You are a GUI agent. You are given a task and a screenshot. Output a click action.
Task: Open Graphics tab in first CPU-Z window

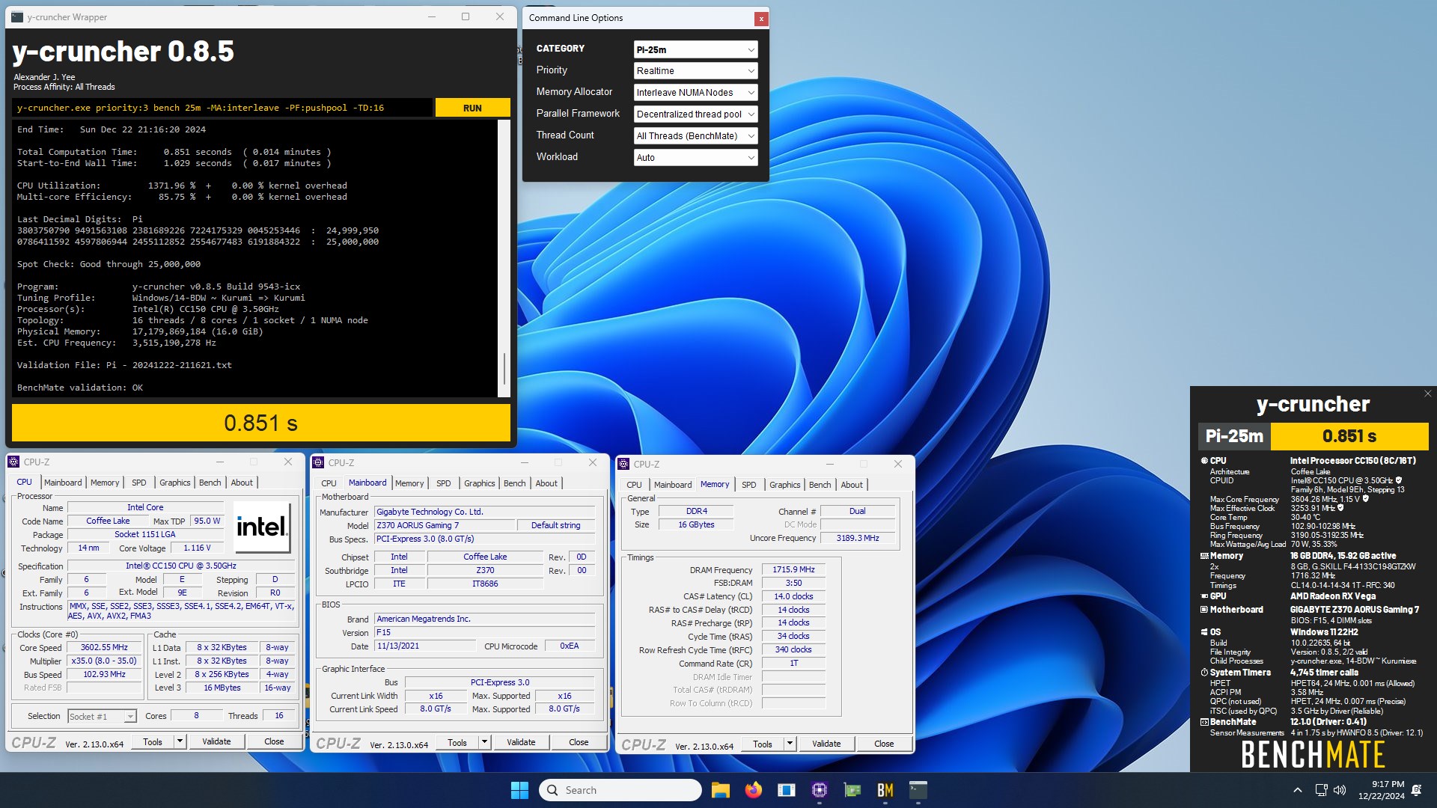(175, 483)
